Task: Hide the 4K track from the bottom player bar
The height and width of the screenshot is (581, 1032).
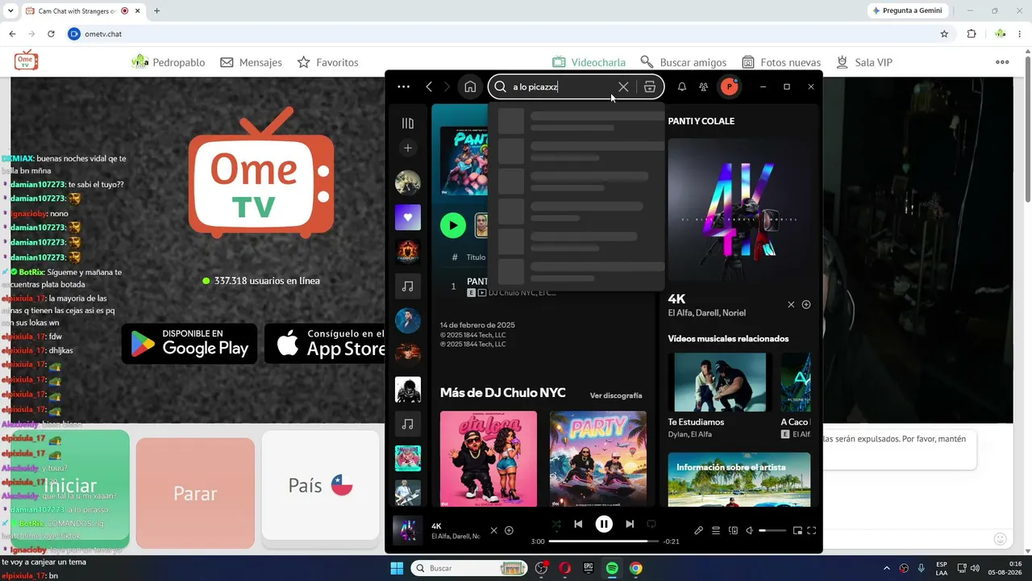Action: (x=494, y=530)
